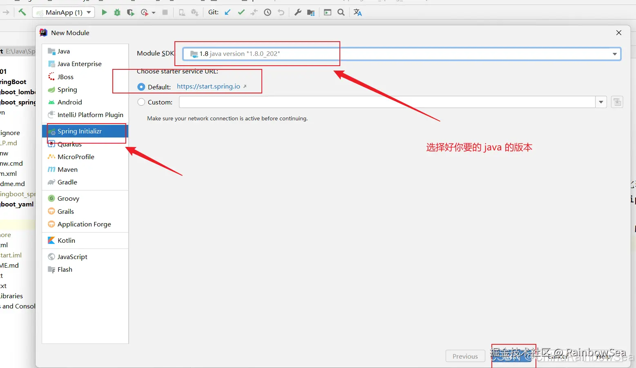The image size is (636, 368).
Task: Click the Build Project hammer icon
Action: click(22, 12)
